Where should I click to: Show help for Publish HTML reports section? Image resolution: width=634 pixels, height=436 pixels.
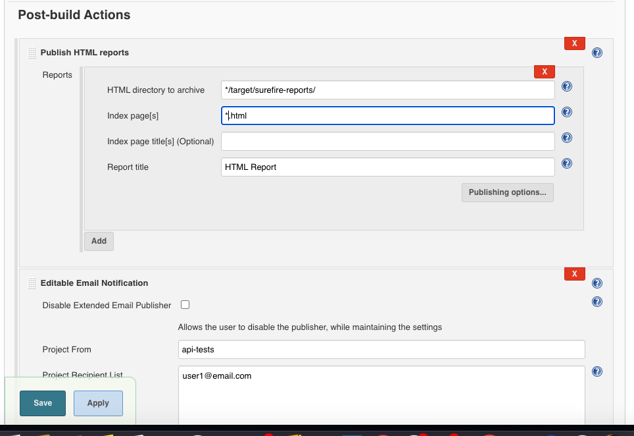click(x=597, y=53)
